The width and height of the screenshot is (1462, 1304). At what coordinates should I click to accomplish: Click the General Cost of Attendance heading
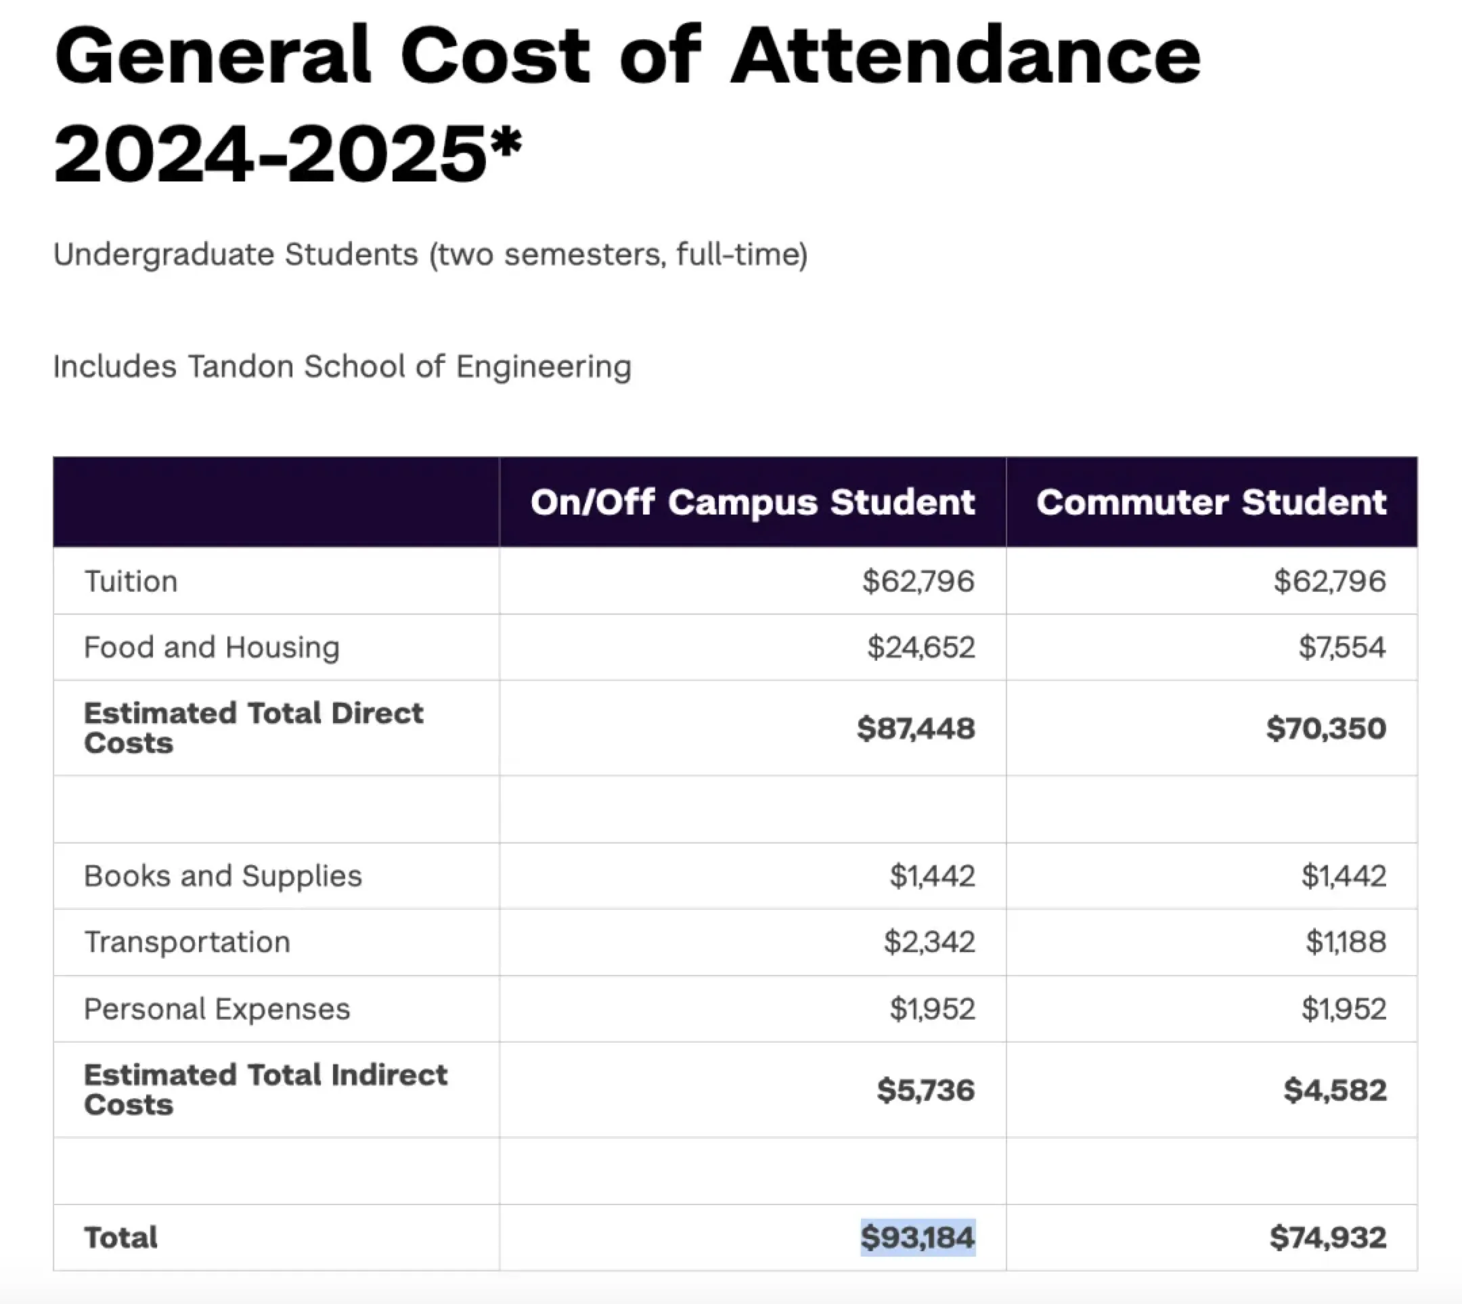(x=627, y=104)
